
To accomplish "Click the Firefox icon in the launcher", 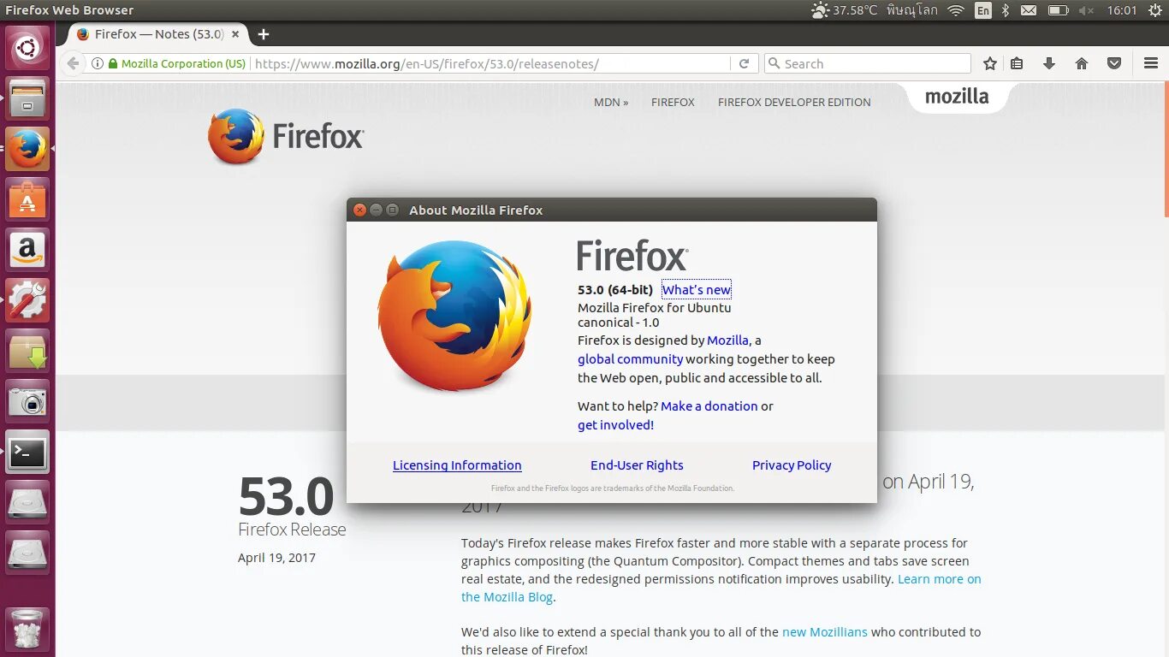I will pyautogui.click(x=27, y=148).
